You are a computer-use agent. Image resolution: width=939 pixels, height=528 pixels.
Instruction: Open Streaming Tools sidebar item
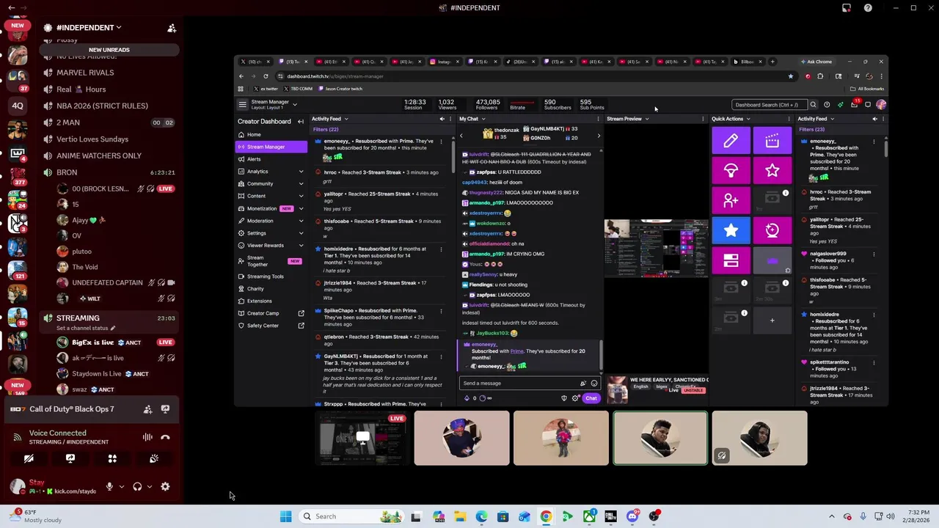click(x=271, y=276)
